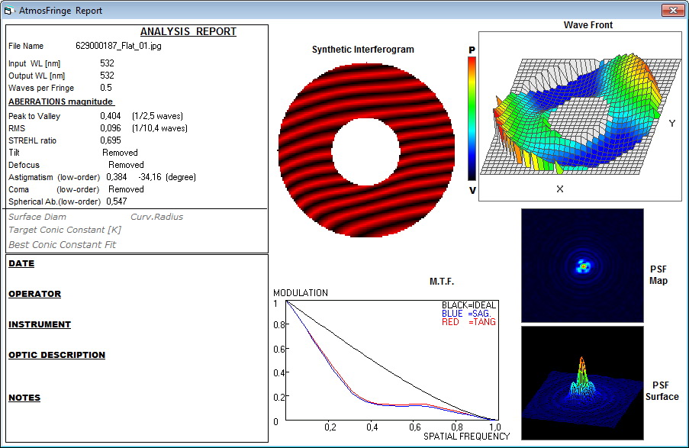Image resolution: width=689 pixels, height=448 pixels.
Task: Click the Curv.Radius field label
Action: click(157, 217)
